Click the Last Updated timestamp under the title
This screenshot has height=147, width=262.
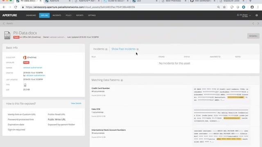tap(83, 37)
